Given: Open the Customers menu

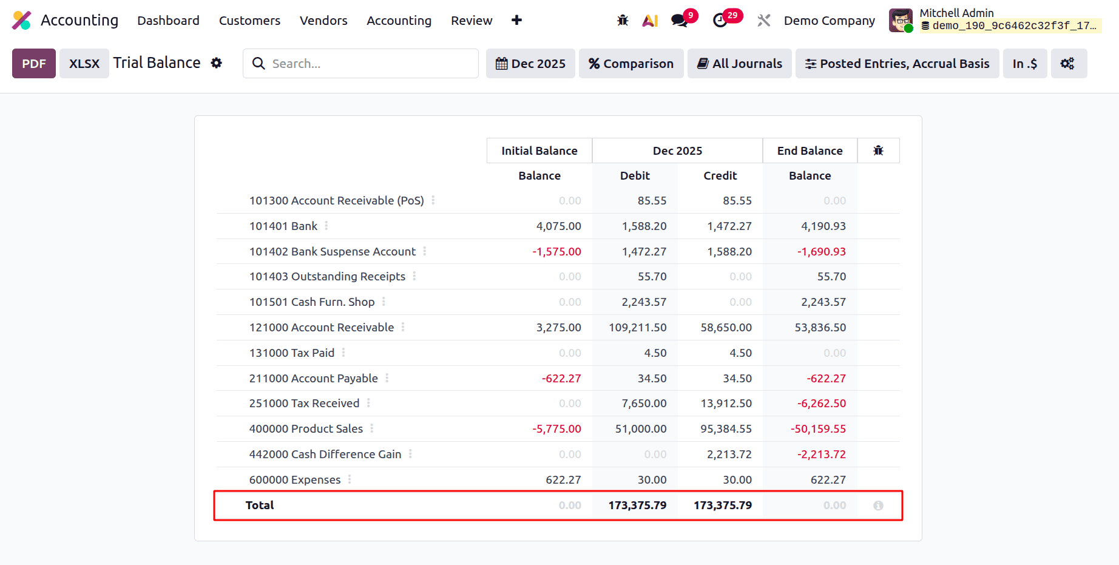Looking at the screenshot, I should tap(249, 21).
